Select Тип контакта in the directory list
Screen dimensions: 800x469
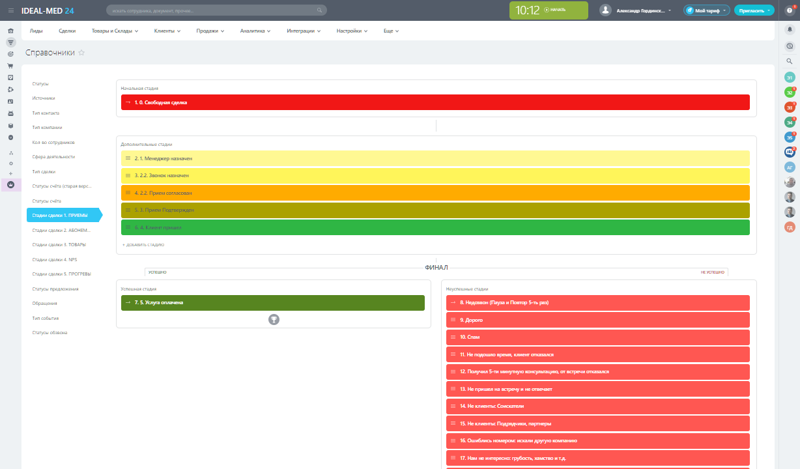point(46,113)
